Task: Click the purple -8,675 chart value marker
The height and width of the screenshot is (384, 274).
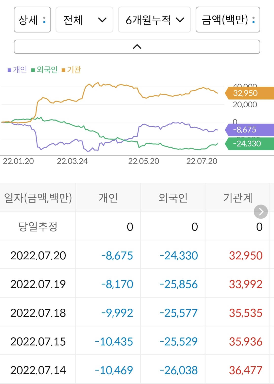Action: tap(244, 130)
